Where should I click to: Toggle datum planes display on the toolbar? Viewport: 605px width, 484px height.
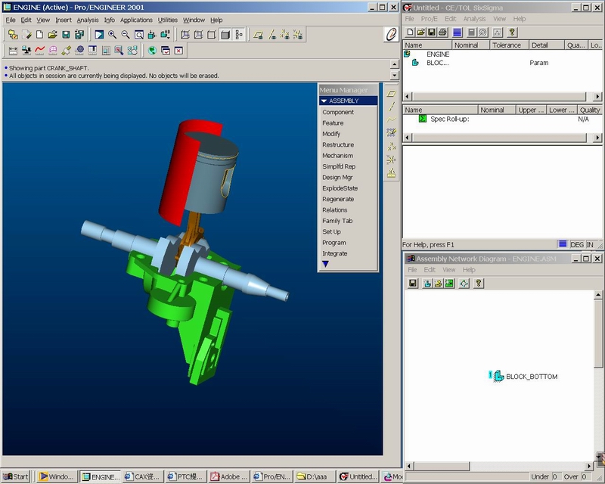pos(259,35)
